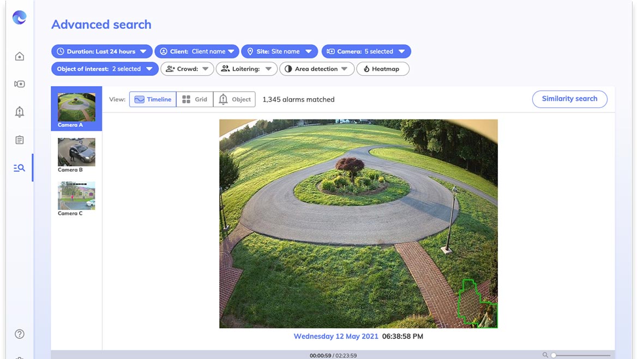Select the Timeline view tab
The image size is (638, 359).
[153, 99]
